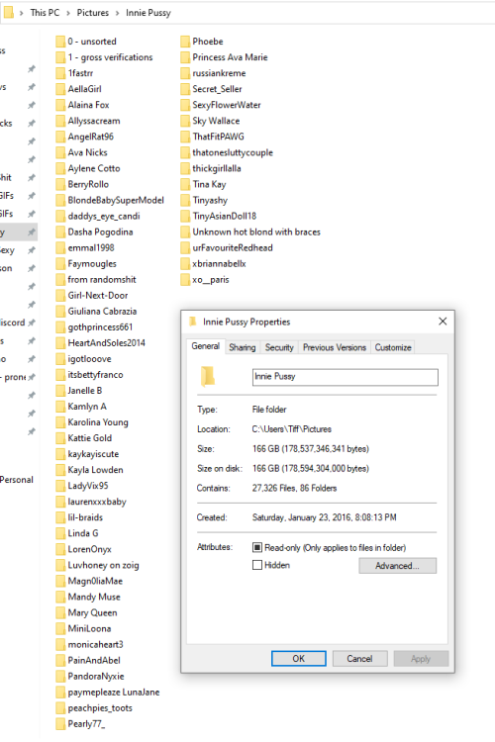Image resolution: width=495 pixels, height=742 pixels.
Task: Select the '0 - unsorted' folder icon
Action: coord(60,42)
